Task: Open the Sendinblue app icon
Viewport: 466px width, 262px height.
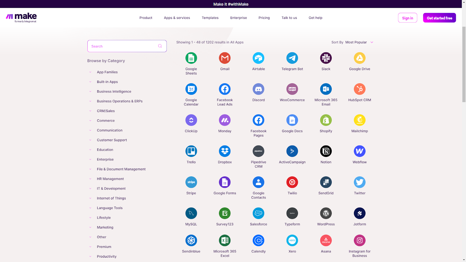Action: coord(191,240)
